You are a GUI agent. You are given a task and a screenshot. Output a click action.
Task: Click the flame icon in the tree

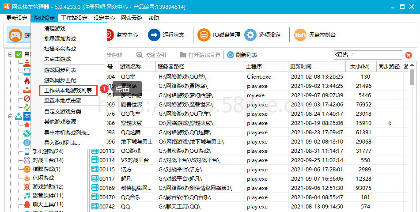tap(27, 81)
